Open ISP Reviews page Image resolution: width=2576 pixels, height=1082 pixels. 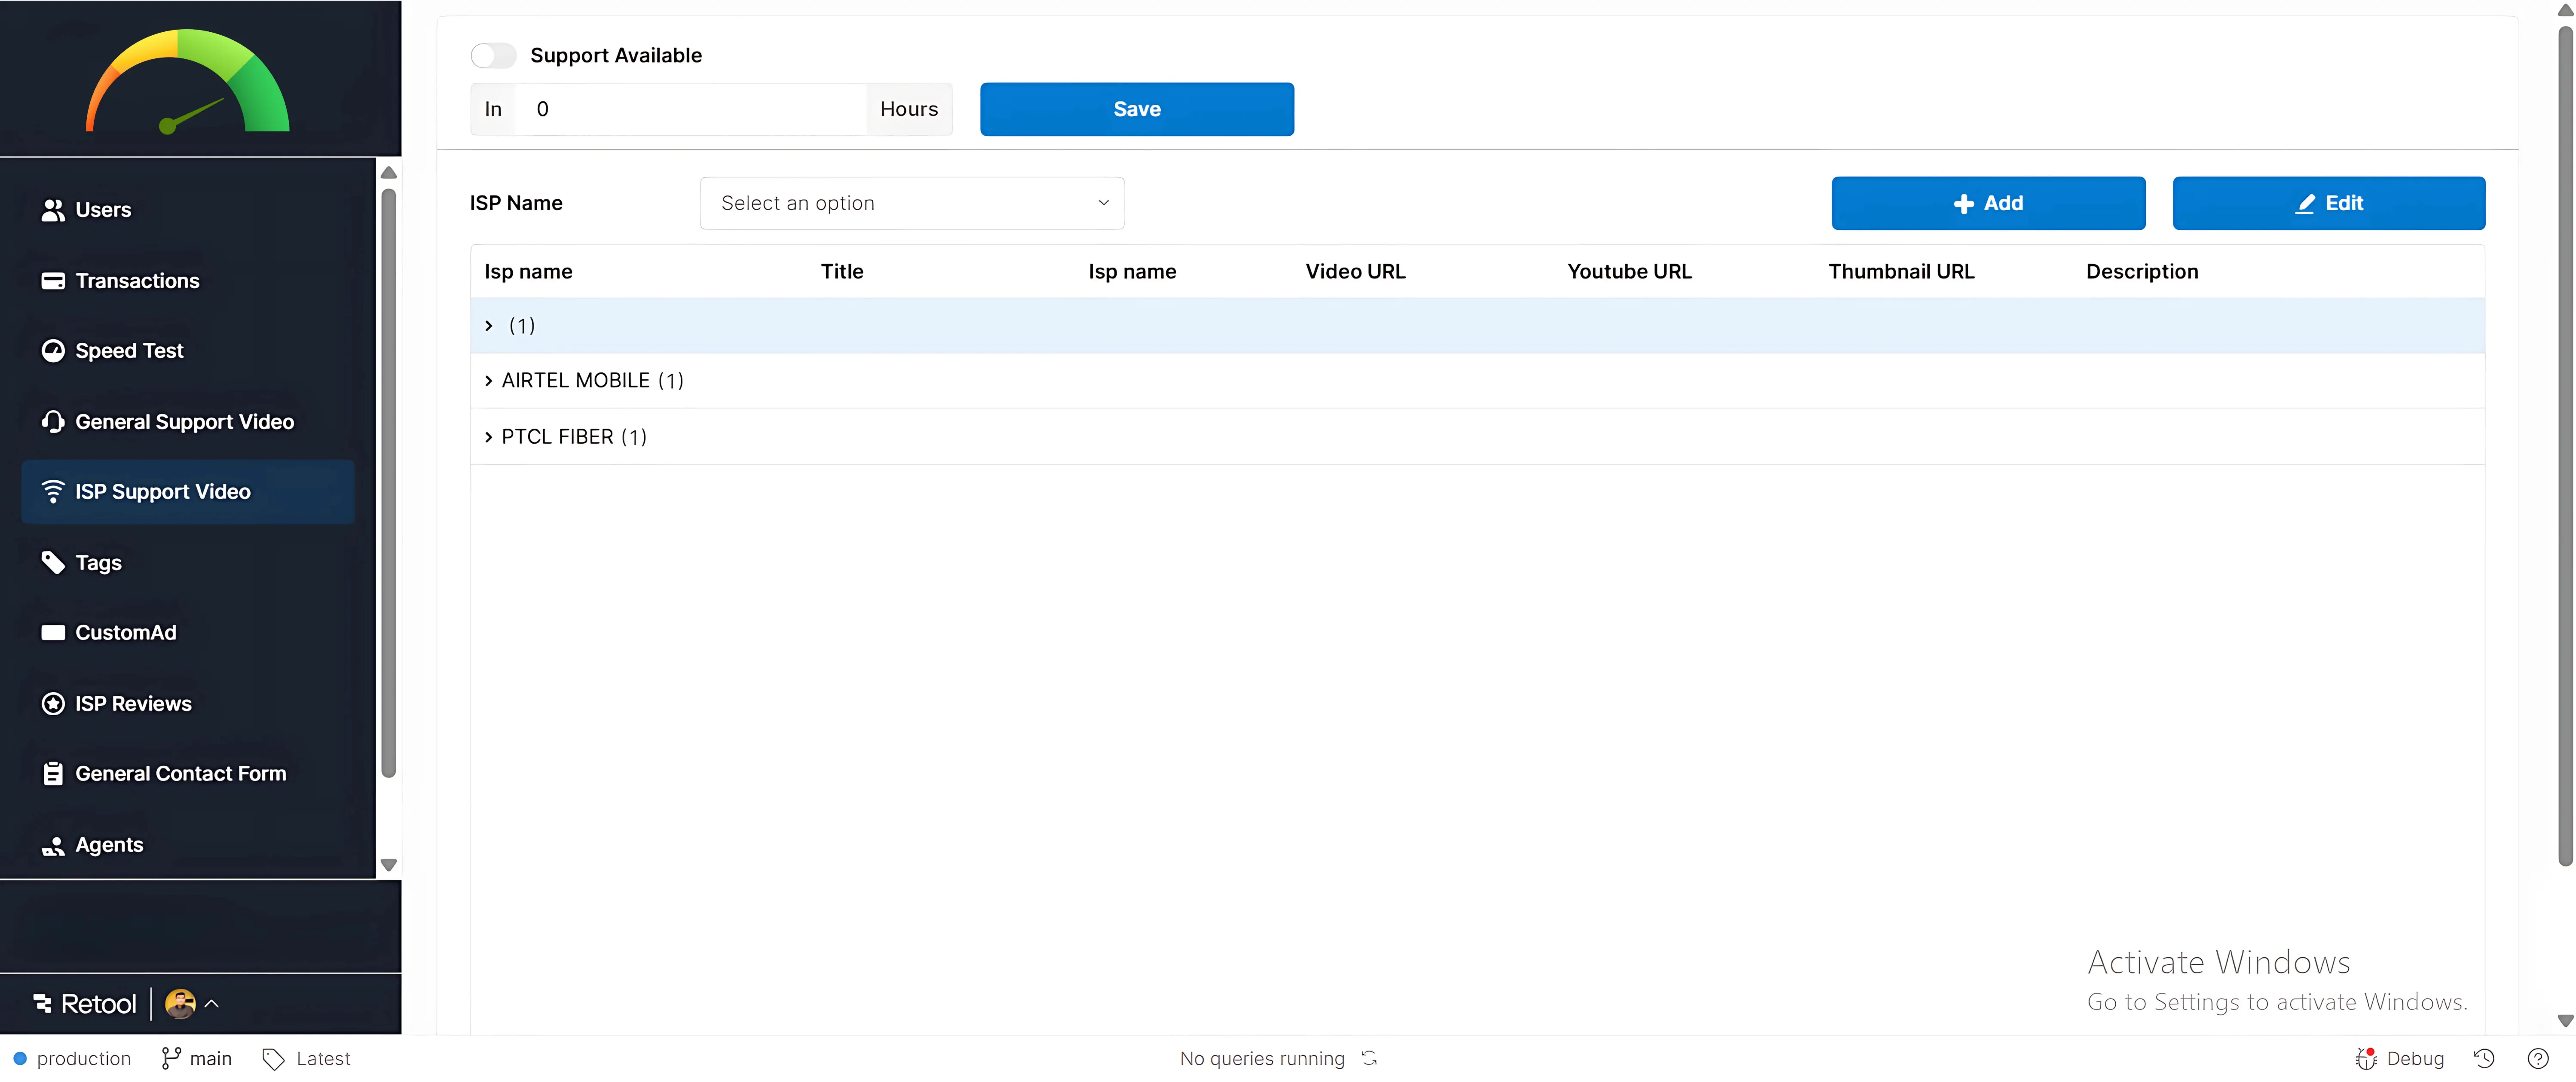(x=187, y=703)
